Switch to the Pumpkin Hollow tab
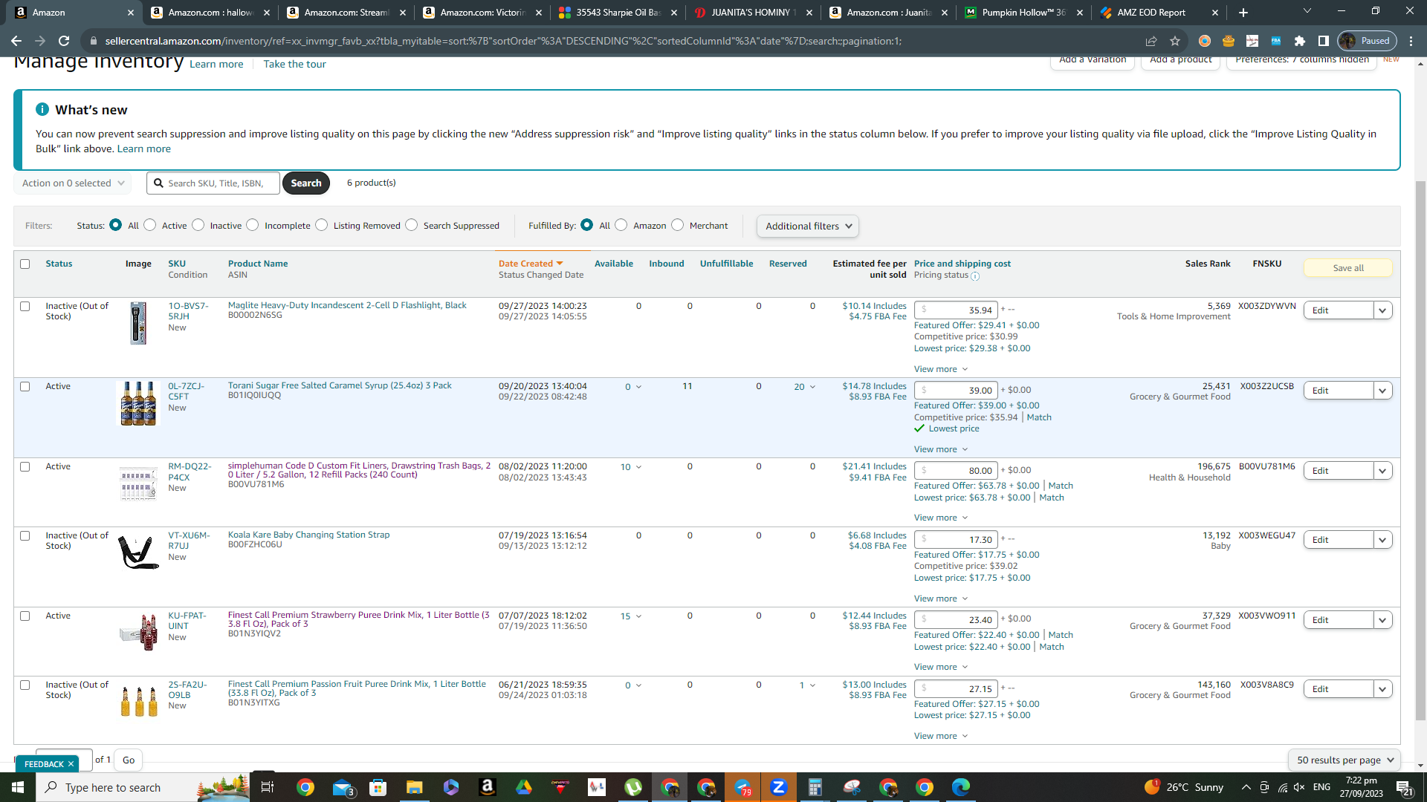The image size is (1427, 802). pyautogui.click(x=1023, y=13)
